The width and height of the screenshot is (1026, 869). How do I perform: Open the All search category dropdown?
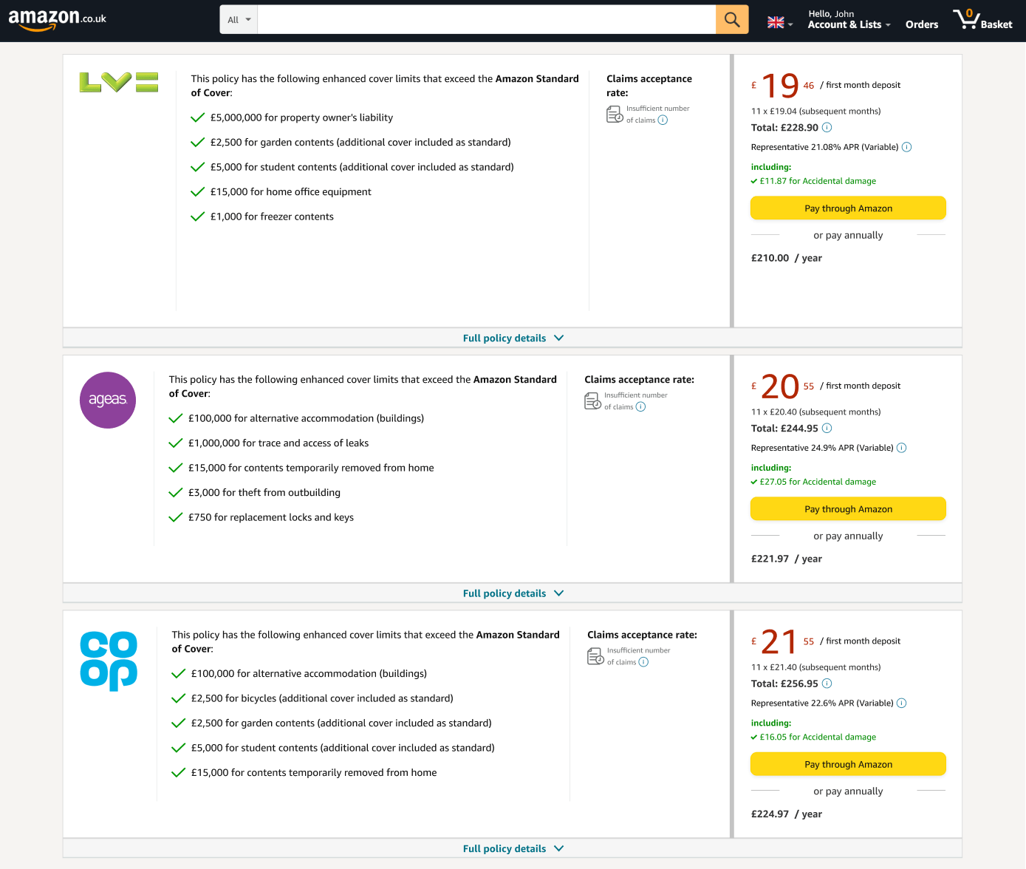tap(239, 19)
